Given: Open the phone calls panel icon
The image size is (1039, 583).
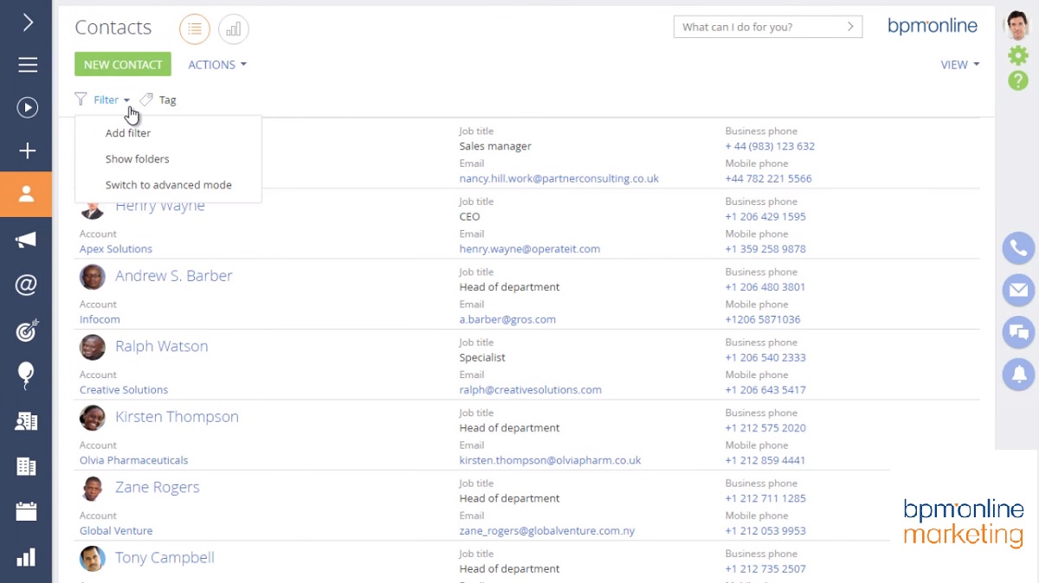Looking at the screenshot, I should 1018,248.
